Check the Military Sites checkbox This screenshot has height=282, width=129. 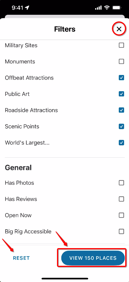tap(121, 45)
